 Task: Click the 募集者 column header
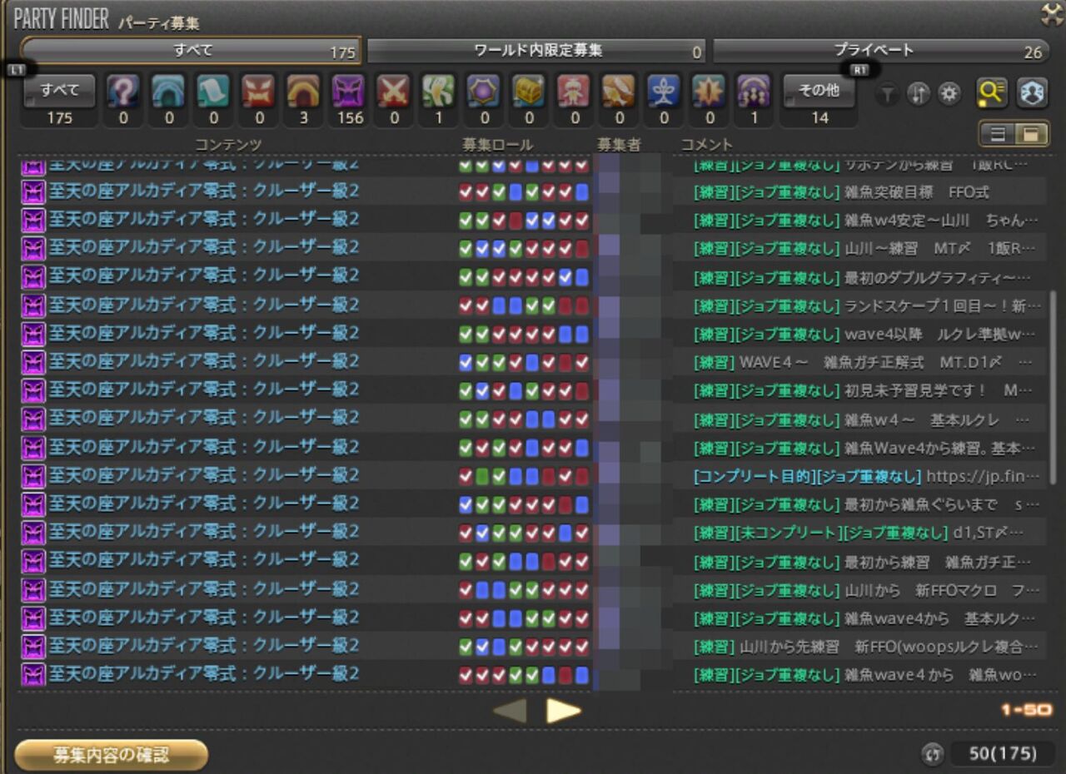coord(619,145)
